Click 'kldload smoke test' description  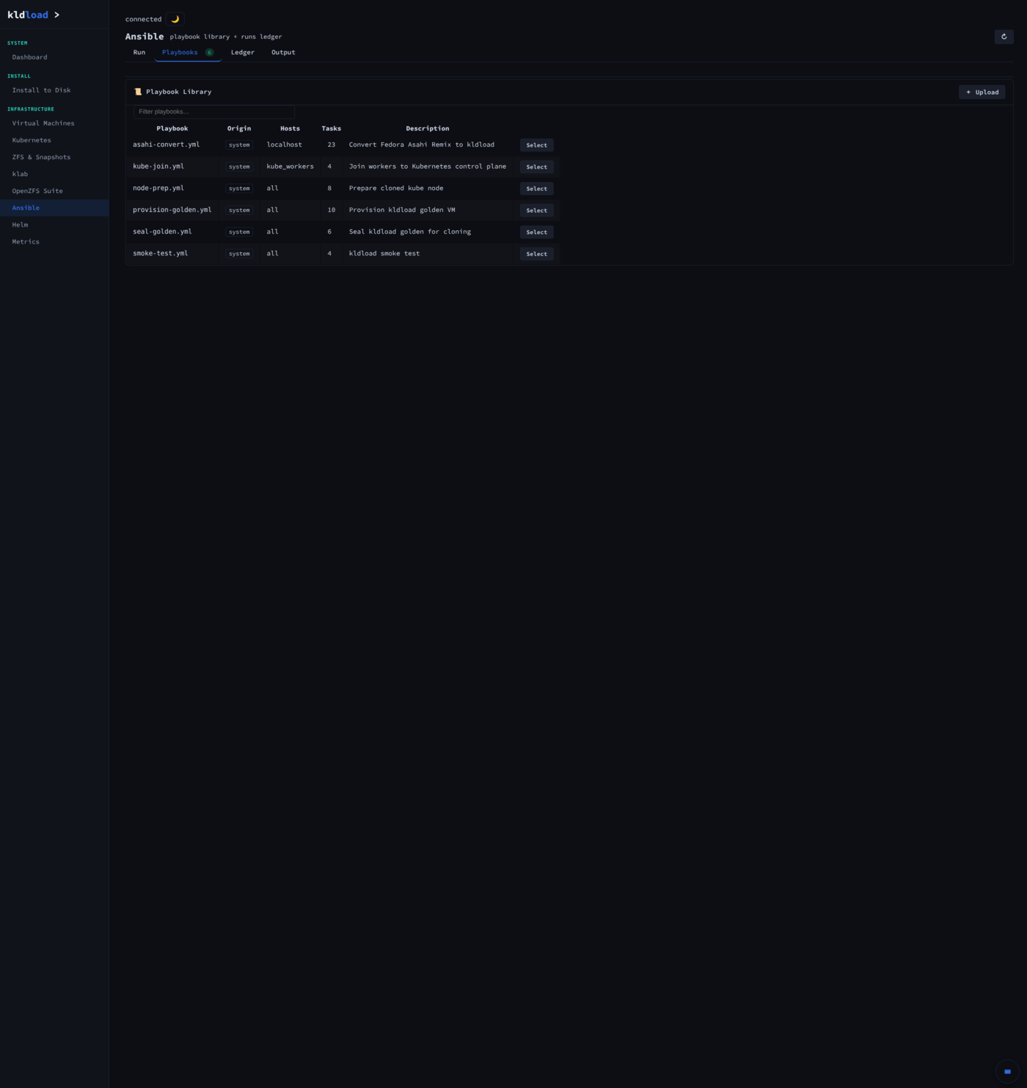pyautogui.click(x=384, y=253)
